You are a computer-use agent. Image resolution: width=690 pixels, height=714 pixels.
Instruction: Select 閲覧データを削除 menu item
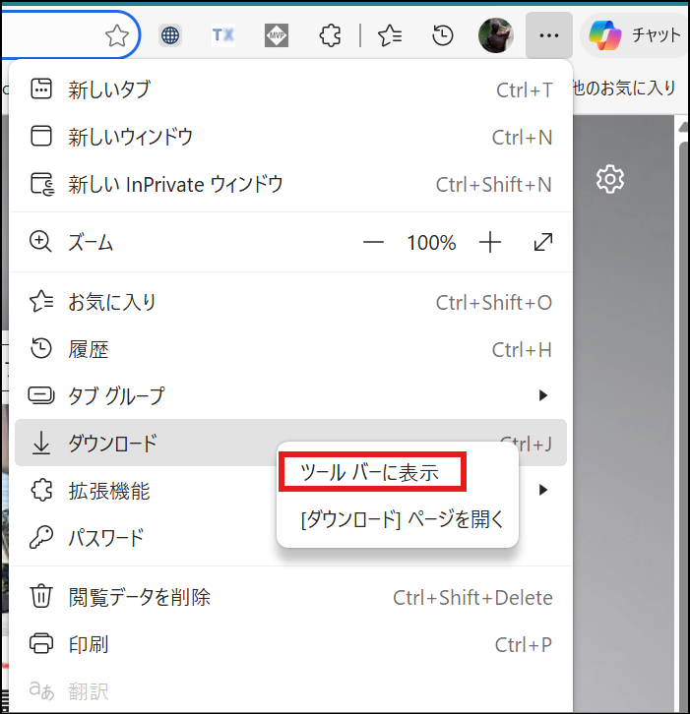[290, 597]
